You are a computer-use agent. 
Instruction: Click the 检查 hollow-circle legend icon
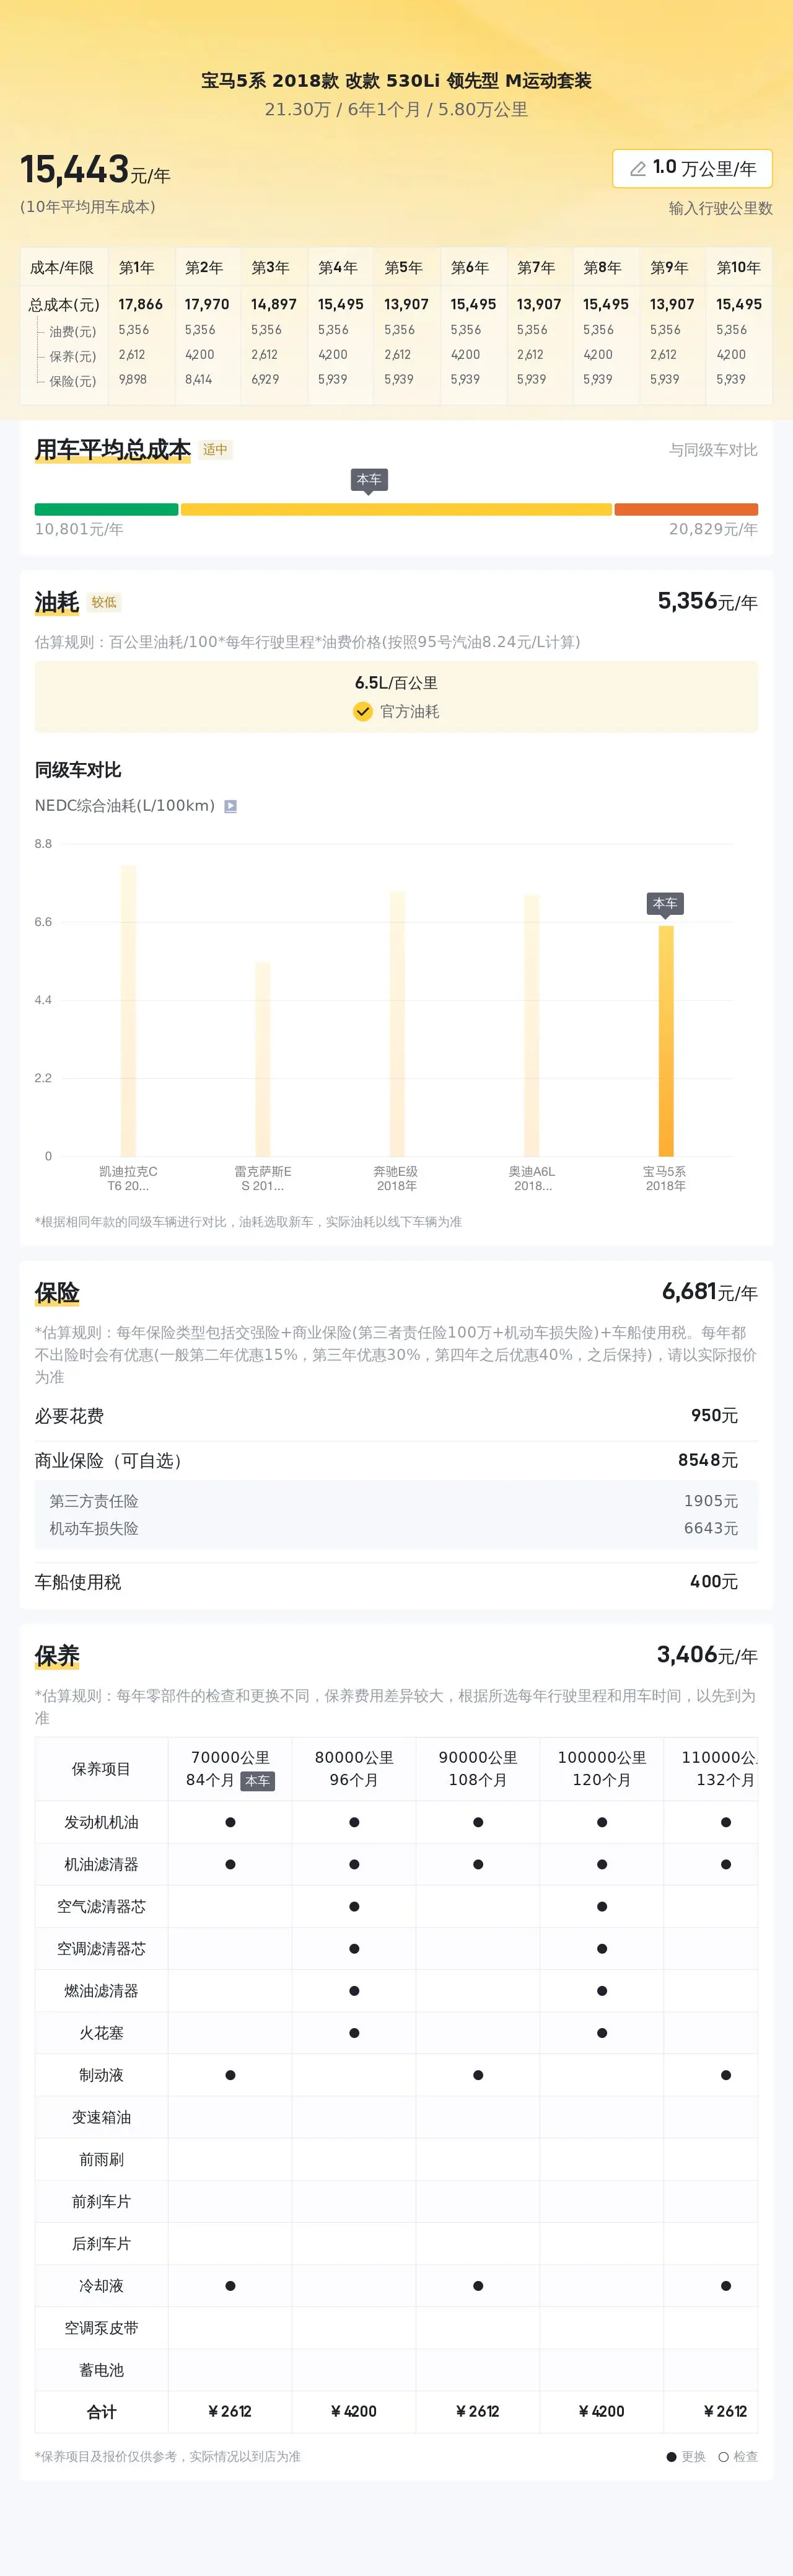(x=723, y=2457)
